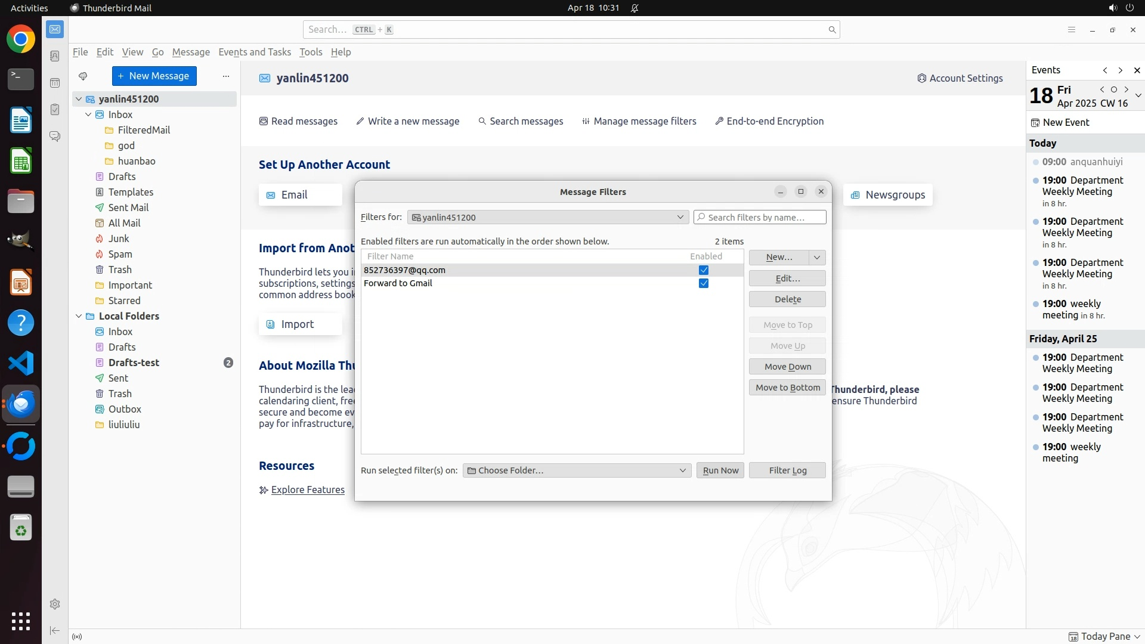The image size is (1145, 644).
Task: Disable the 852736397@qq.com filter checkbox
Action: click(x=704, y=270)
